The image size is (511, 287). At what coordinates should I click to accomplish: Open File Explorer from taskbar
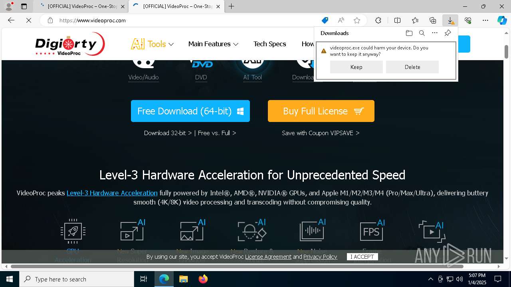[183, 279]
